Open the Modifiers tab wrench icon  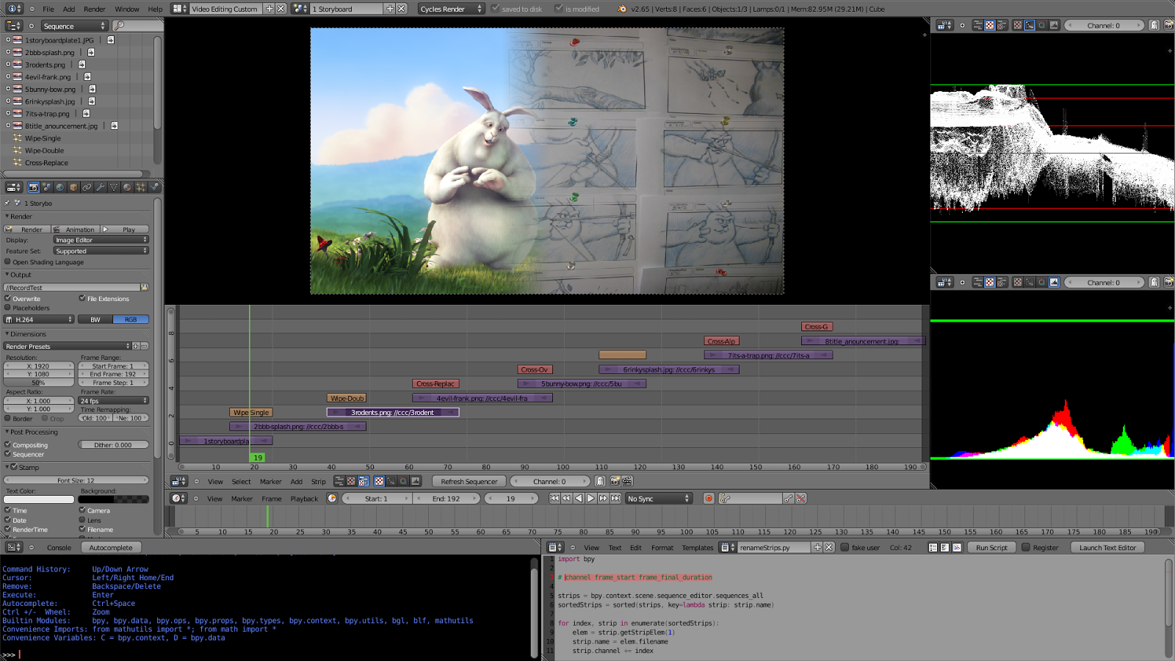tap(101, 187)
